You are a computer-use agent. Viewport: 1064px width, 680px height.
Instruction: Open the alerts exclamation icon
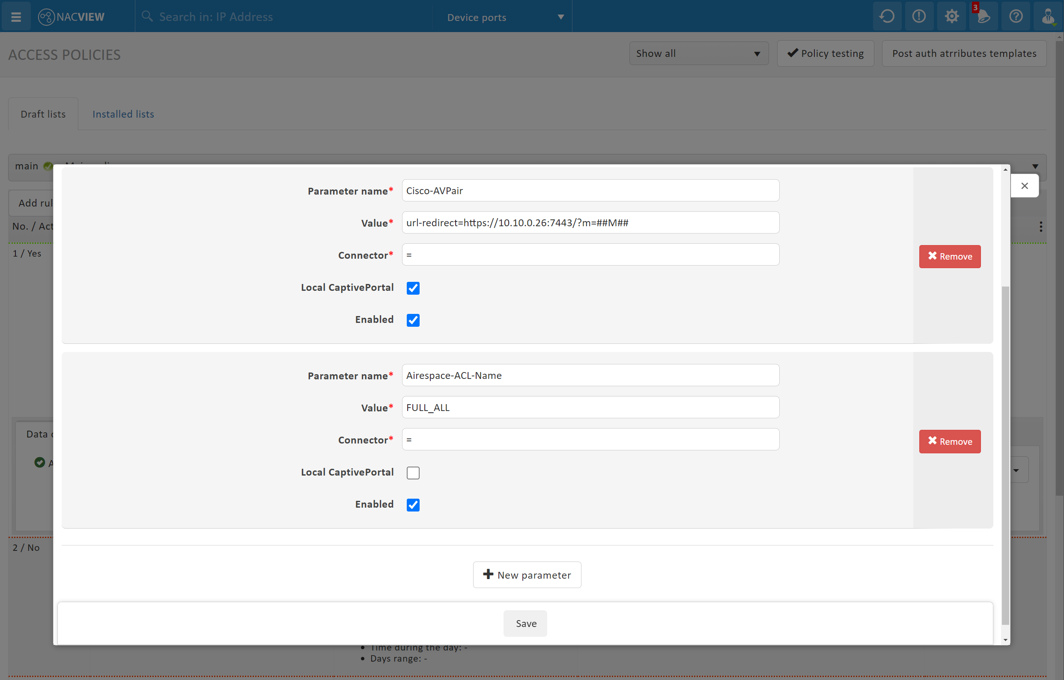(919, 16)
